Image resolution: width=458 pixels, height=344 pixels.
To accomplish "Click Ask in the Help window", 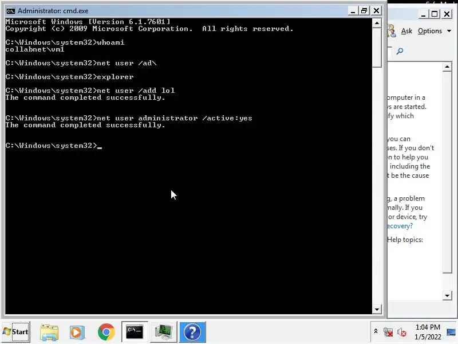I will (x=406, y=31).
